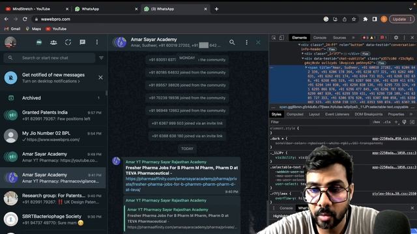Open stylex CSS source link for .r7fjleex rule
The width and height of the screenshot is (417, 234).
coord(394,194)
